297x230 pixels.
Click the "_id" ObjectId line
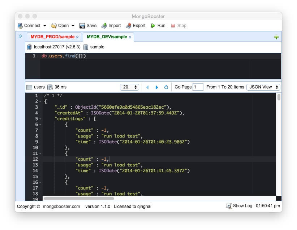click(x=113, y=107)
